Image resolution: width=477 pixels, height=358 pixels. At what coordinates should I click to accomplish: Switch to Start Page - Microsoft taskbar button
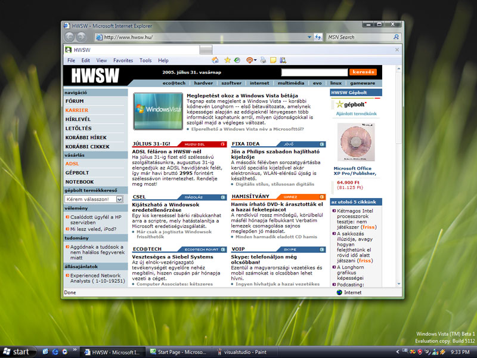pyautogui.click(x=178, y=352)
